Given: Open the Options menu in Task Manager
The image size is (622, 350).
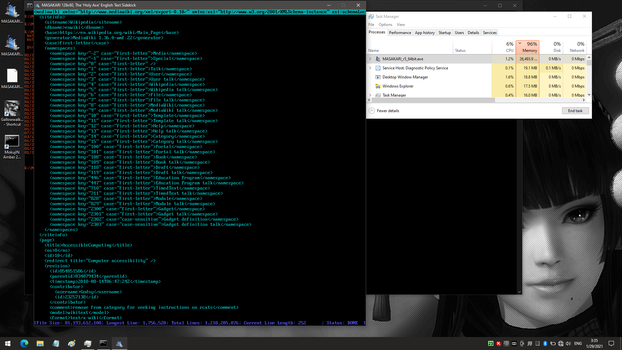Looking at the screenshot, I should pyautogui.click(x=385, y=25).
